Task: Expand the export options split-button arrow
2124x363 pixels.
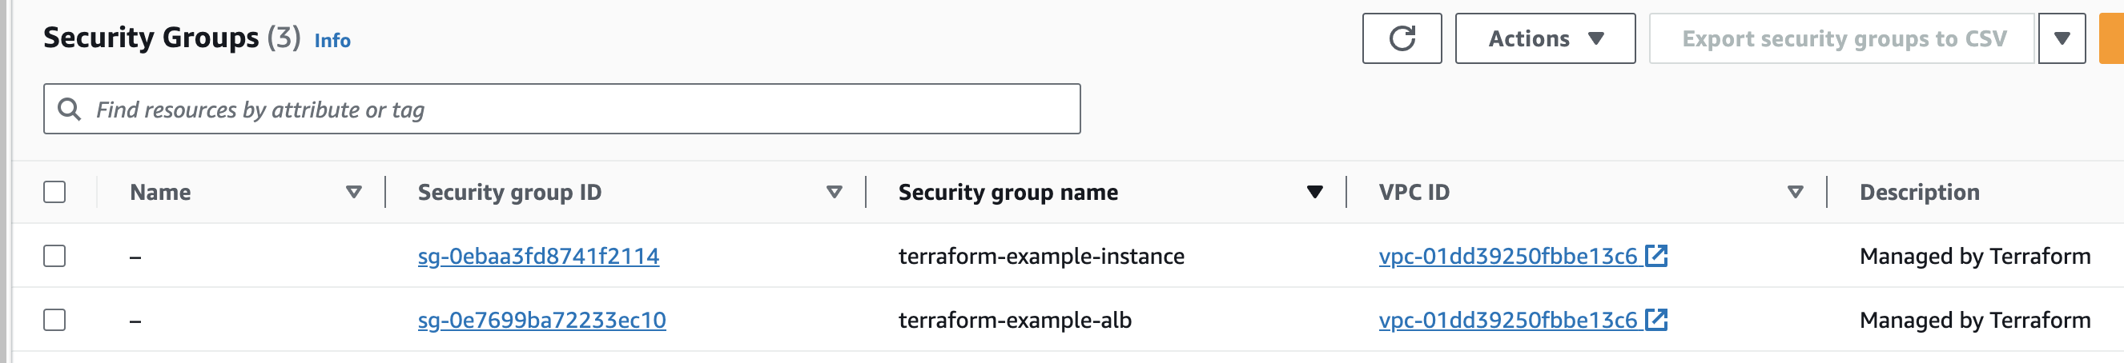Action: (x=2062, y=38)
